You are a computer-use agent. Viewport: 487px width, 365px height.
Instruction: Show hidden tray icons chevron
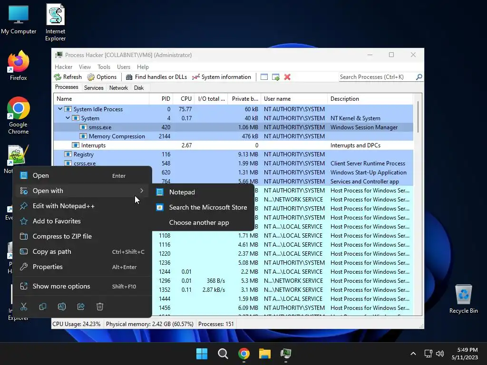413,354
